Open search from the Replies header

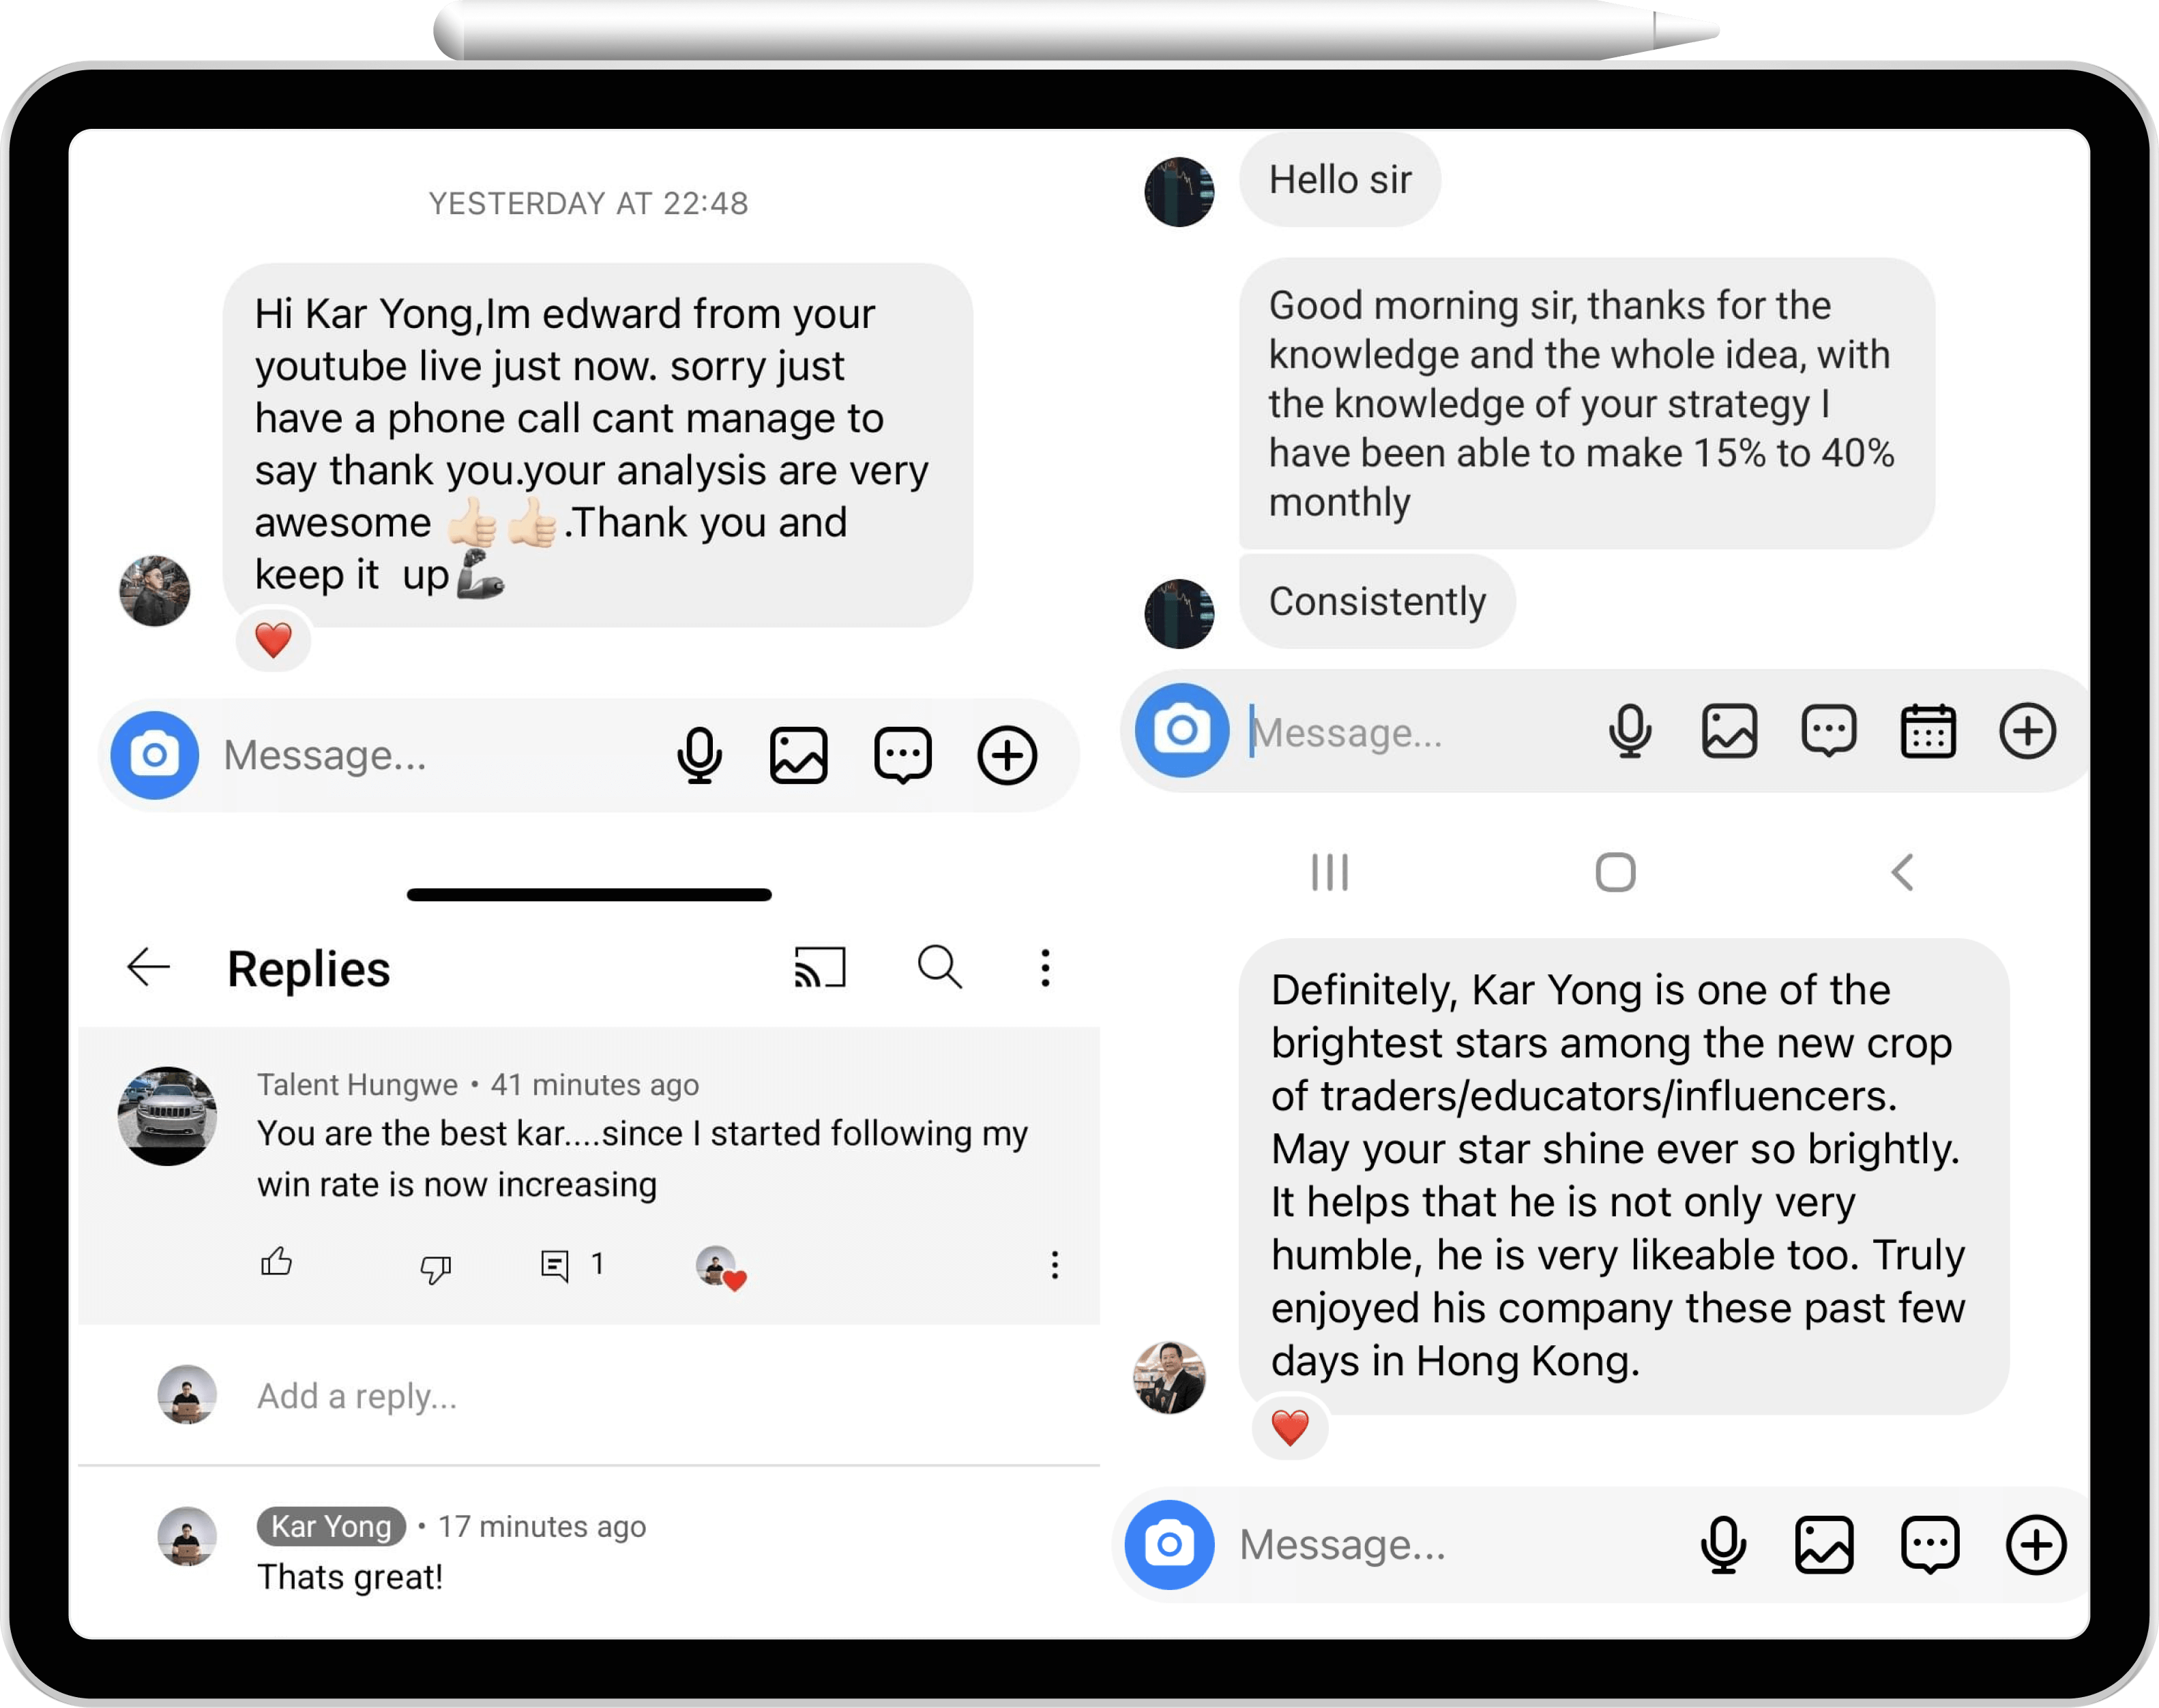(939, 967)
